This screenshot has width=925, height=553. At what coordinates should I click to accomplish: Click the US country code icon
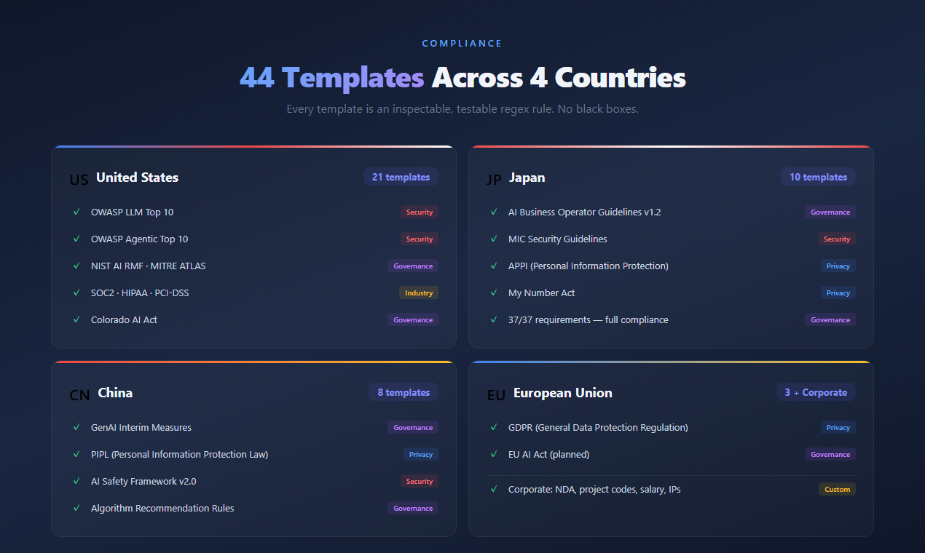pyautogui.click(x=79, y=179)
